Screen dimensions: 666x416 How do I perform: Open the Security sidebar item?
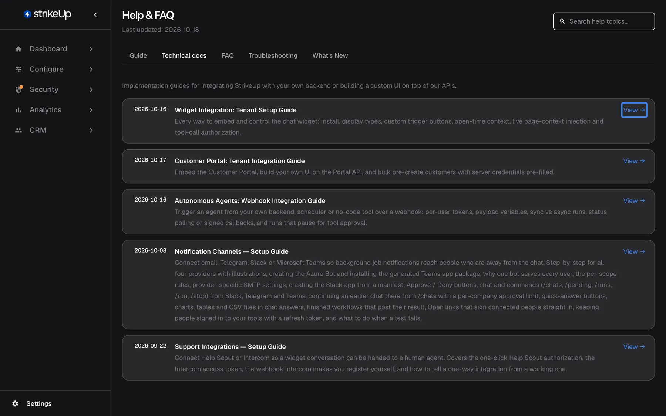click(x=55, y=89)
